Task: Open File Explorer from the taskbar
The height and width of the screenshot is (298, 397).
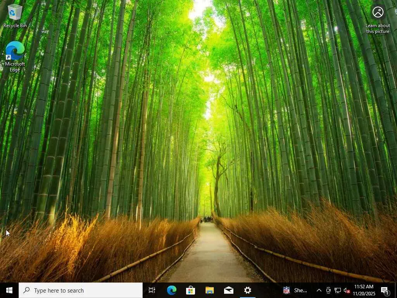Action: coord(210,290)
